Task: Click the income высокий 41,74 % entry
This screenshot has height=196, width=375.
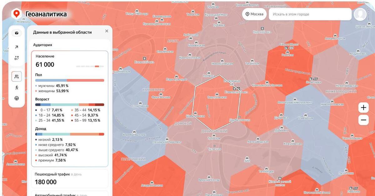Action: (x=51, y=155)
